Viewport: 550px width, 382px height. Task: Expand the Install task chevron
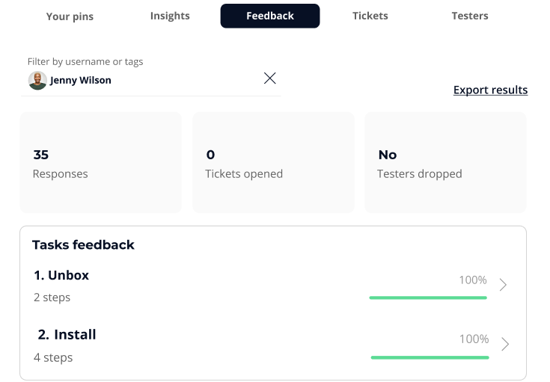[505, 344]
